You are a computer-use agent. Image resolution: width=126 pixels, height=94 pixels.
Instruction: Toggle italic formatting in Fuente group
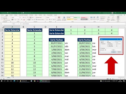click(14, 20)
